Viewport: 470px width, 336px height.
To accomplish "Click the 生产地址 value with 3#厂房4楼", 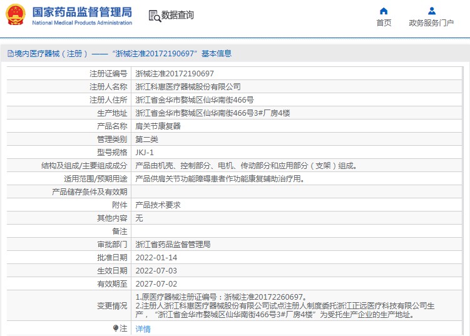I will pos(213,113).
